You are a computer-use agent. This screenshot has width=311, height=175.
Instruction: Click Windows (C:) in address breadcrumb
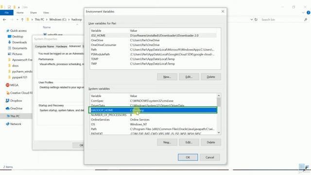point(58,19)
